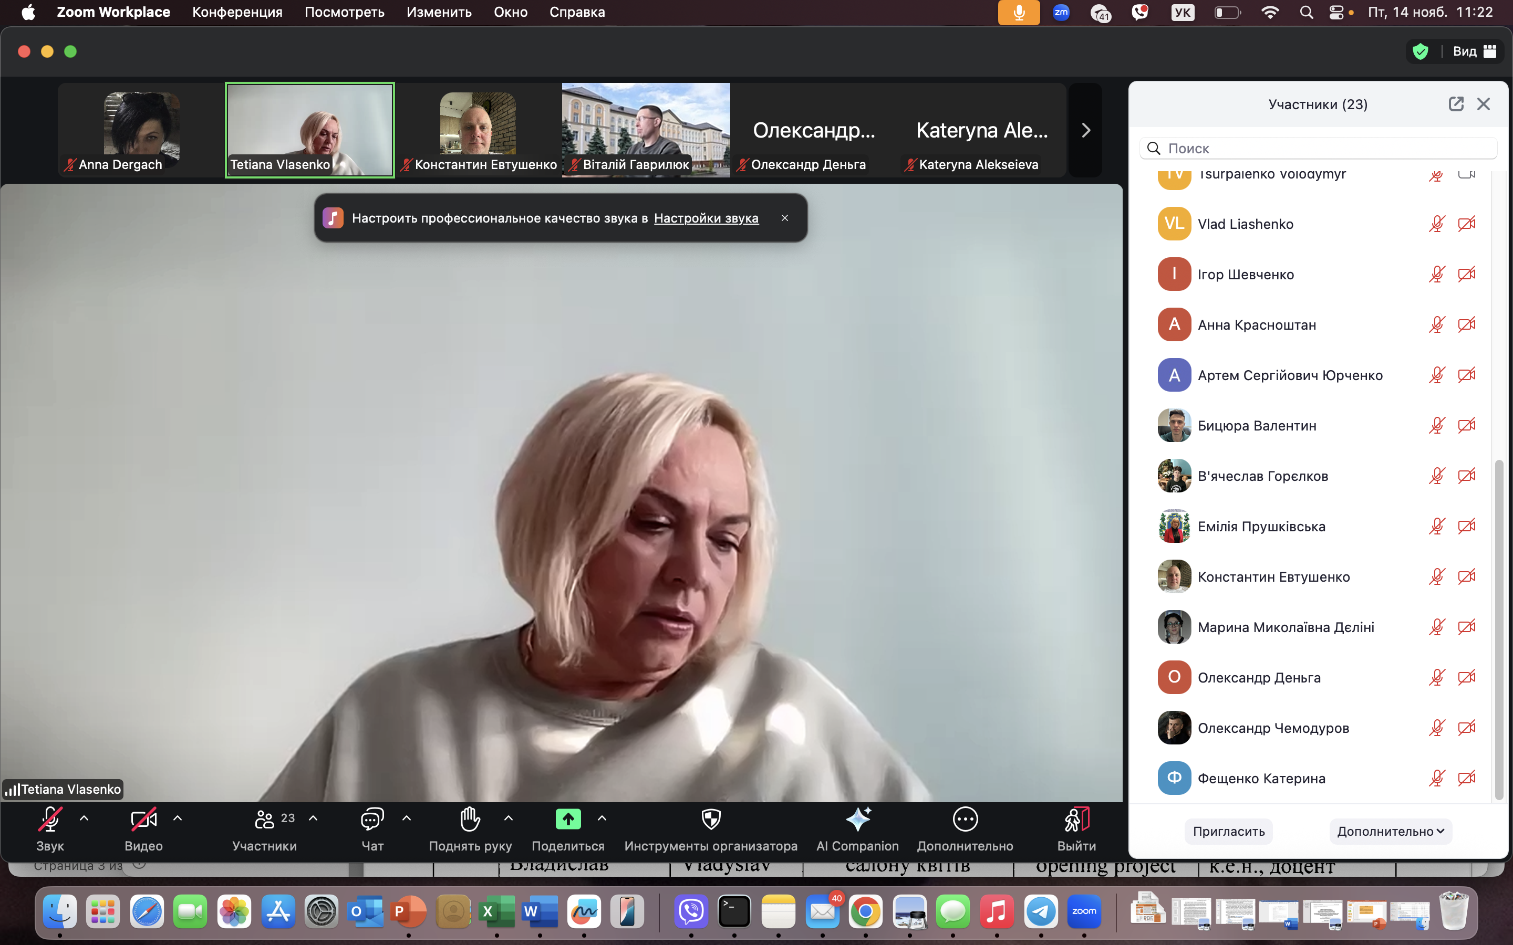Expand video options arrow next to Video

pos(178,818)
